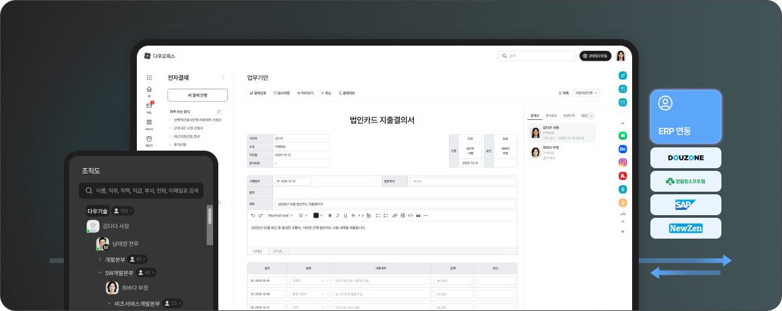Screen dimensions: 782x311
Task: Click the 다우오피스 logo
Action: click(160, 56)
